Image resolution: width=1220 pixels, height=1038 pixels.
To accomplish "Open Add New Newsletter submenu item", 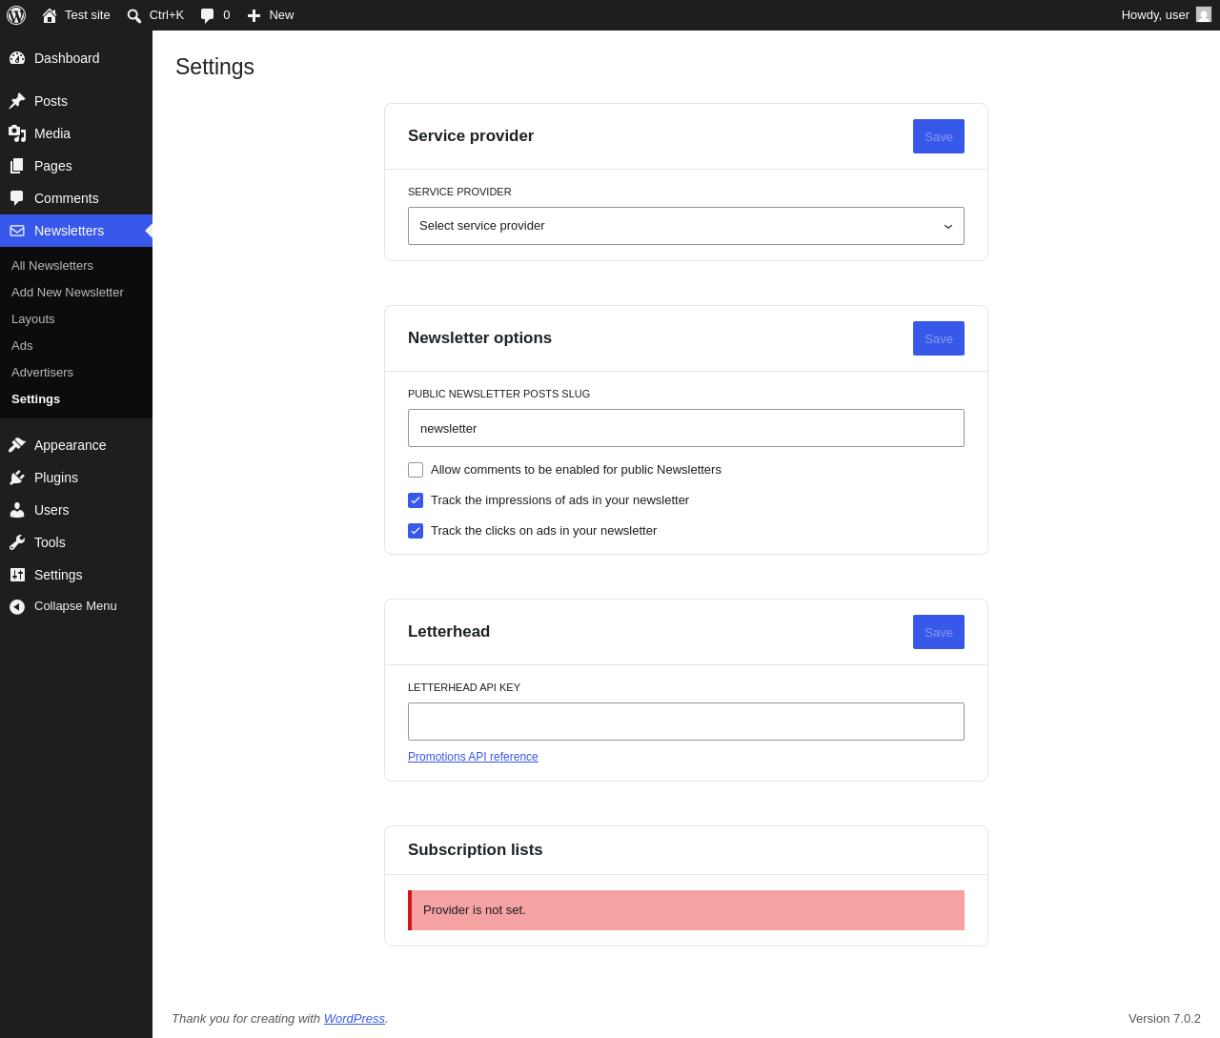I will [68, 293].
